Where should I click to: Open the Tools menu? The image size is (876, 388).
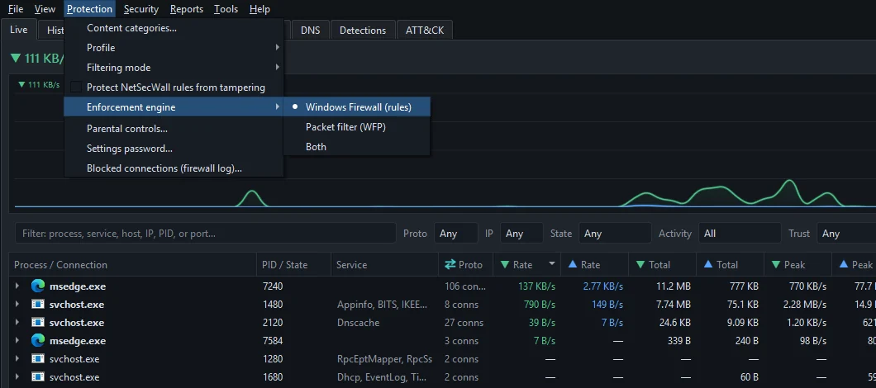[226, 9]
